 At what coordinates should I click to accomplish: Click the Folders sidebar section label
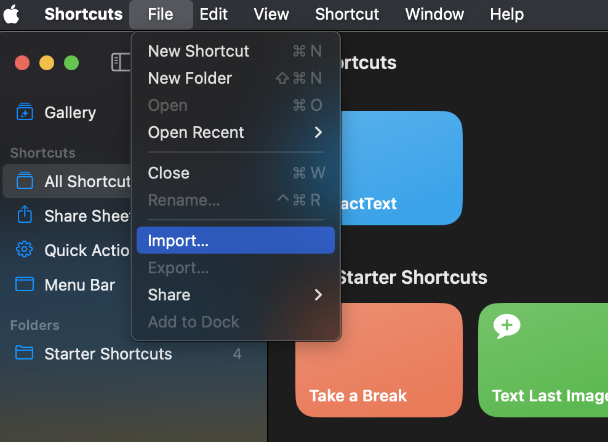coord(35,325)
